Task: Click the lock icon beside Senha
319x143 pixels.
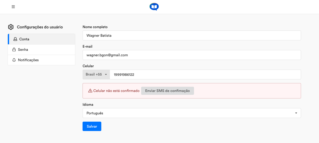Action: point(14,49)
